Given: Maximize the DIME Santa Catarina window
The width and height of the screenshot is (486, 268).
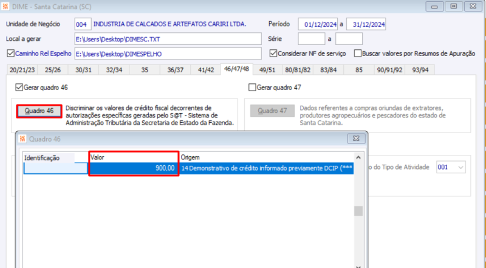Looking at the screenshot, I should (453, 6).
